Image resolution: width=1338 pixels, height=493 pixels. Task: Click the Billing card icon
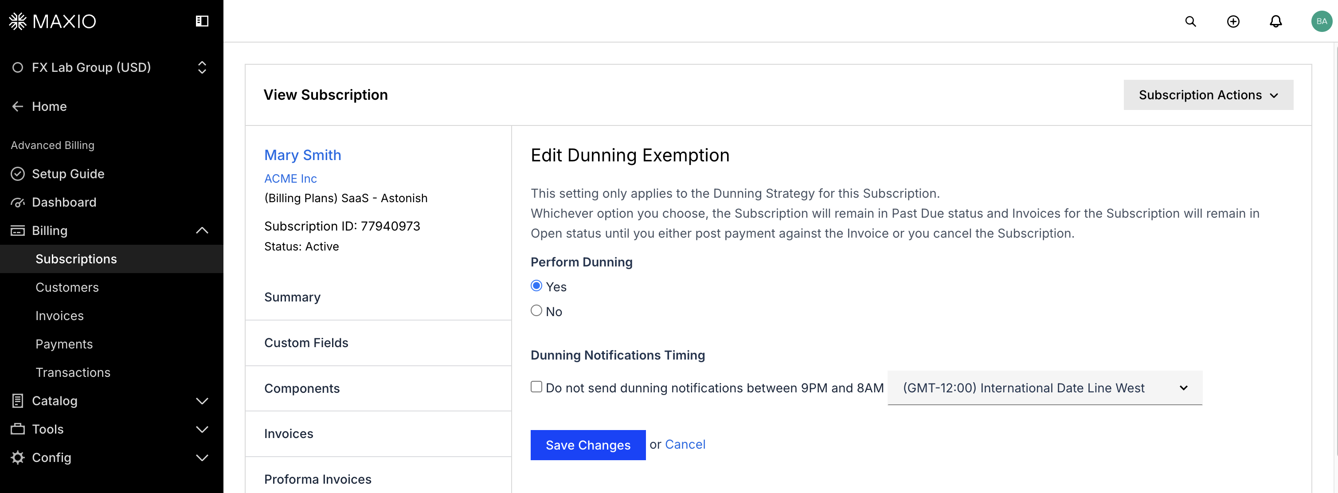coord(18,231)
